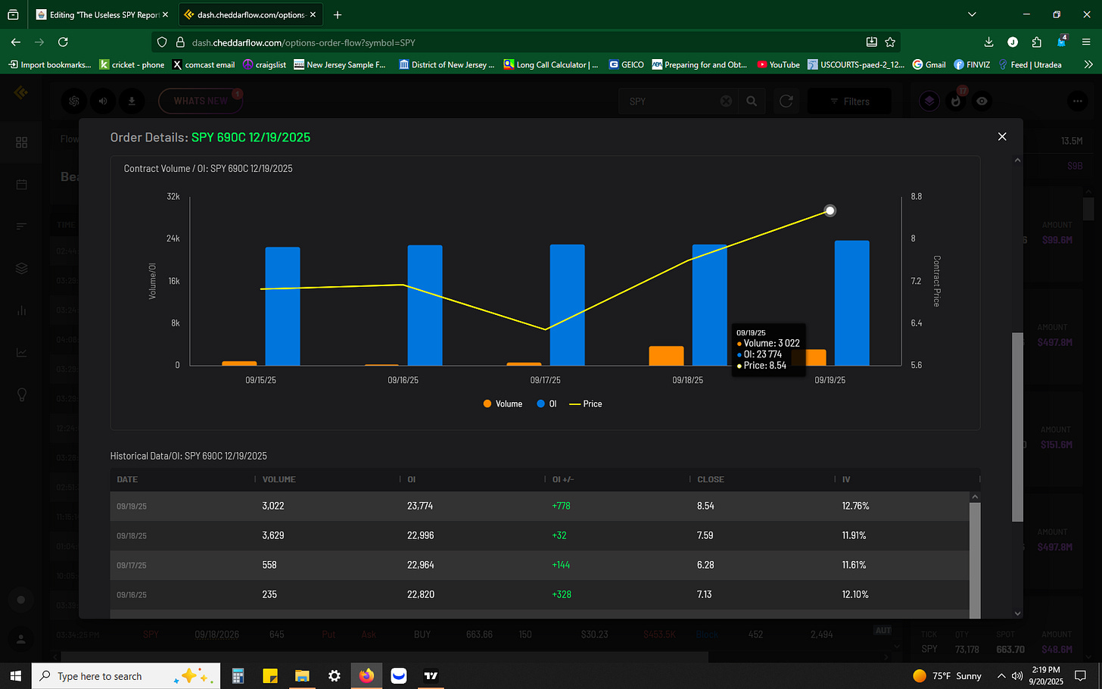Image resolution: width=1102 pixels, height=689 pixels.
Task: Open the FINVIZ bookmark
Action: pos(972,64)
